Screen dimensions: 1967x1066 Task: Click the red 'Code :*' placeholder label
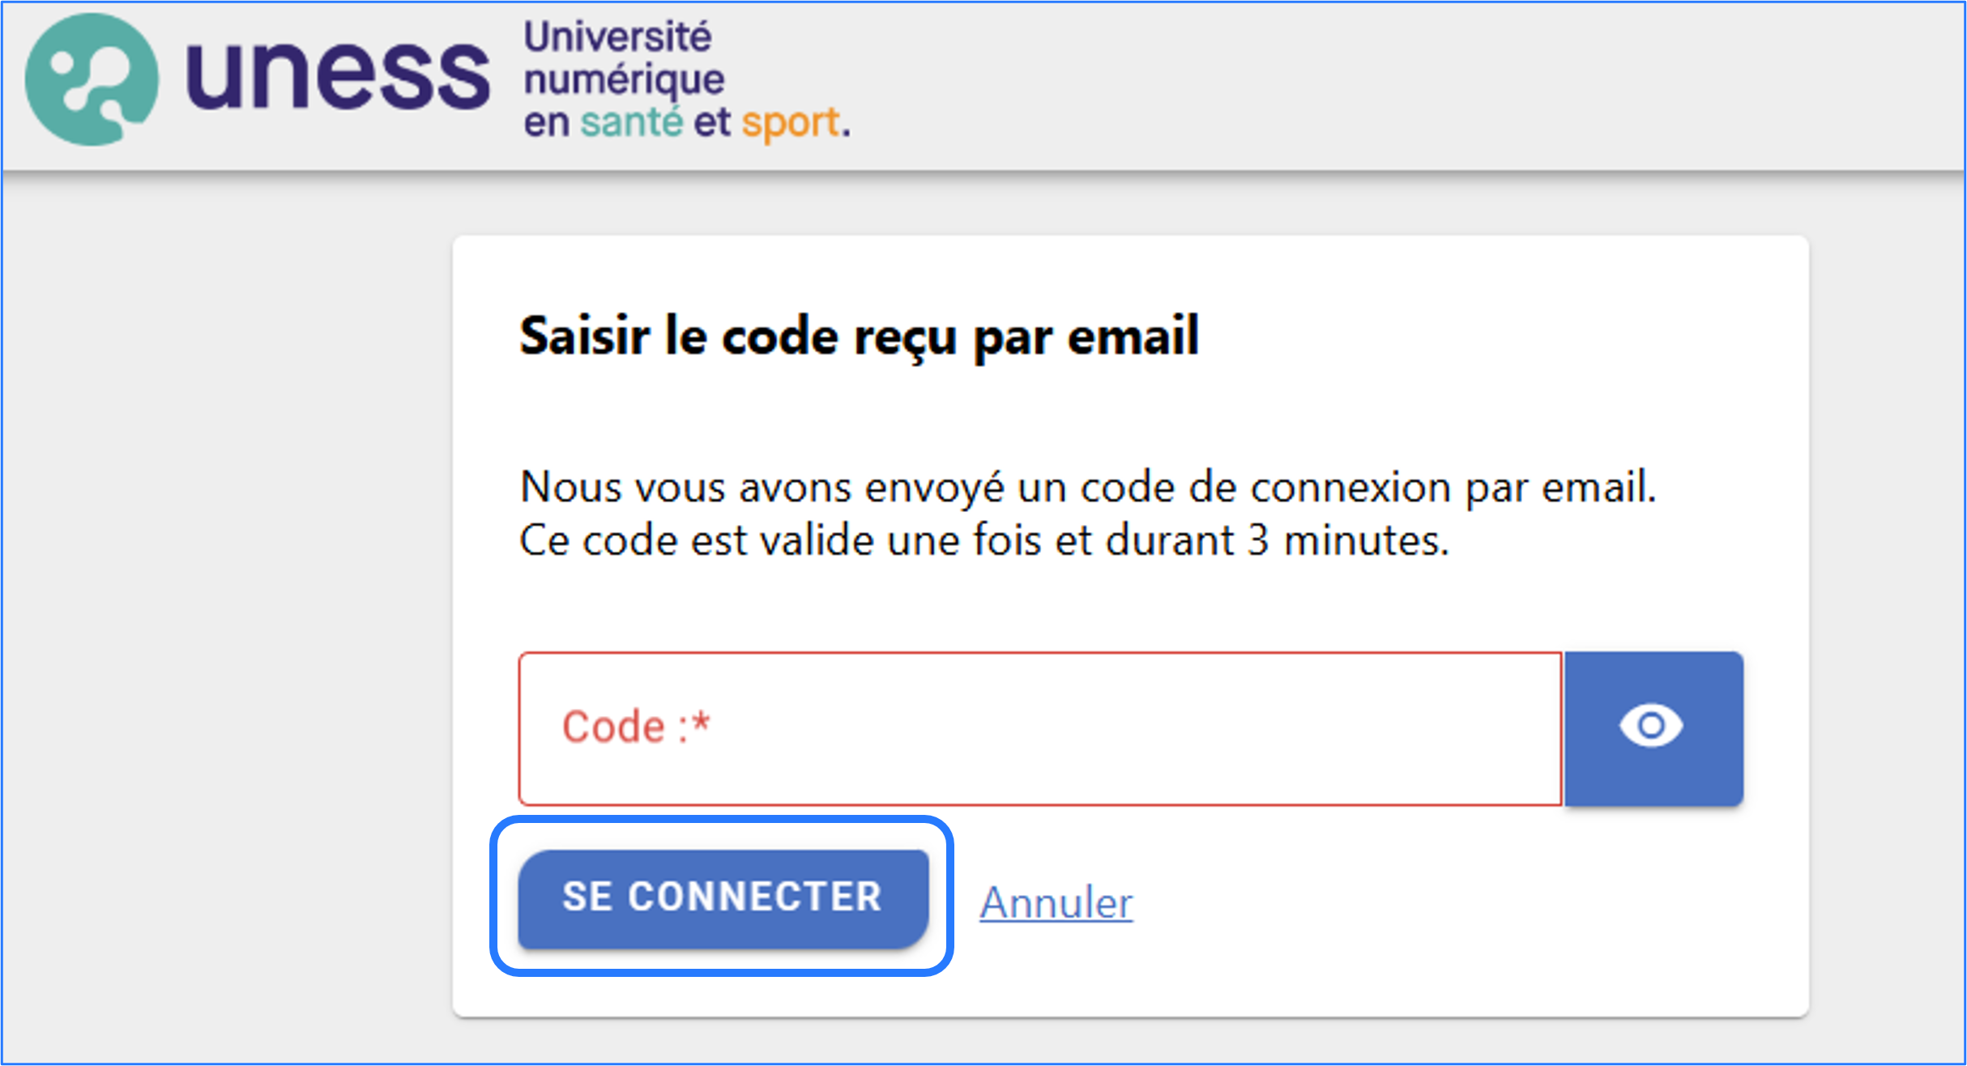(636, 726)
